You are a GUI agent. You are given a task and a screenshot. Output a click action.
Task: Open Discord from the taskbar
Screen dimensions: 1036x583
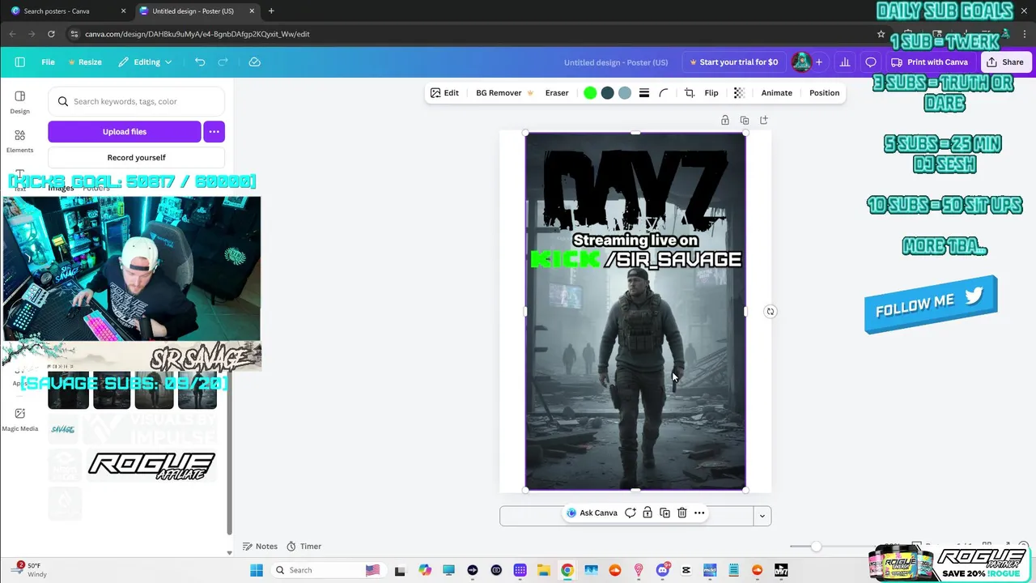[x=662, y=570]
